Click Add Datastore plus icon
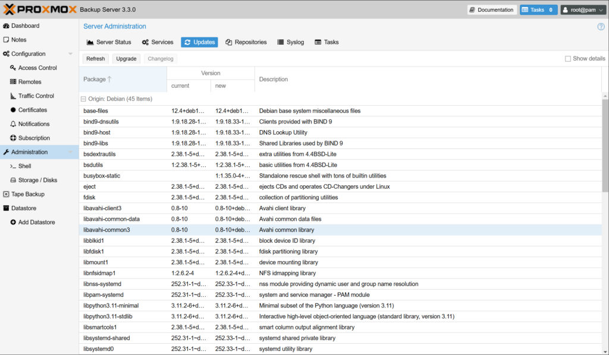The image size is (609, 355). point(13,222)
